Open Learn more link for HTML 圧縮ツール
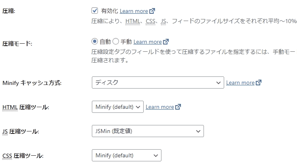This screenshot has height=165, width=297. coord(160,107)
